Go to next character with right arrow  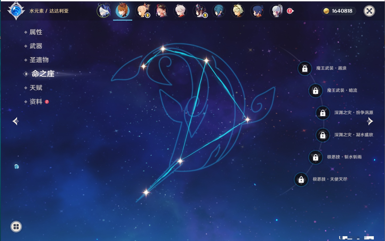[370, 121]
